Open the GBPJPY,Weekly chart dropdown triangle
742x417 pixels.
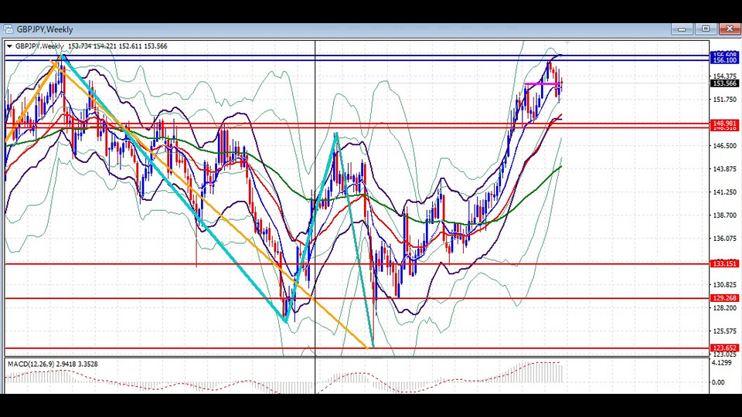click(9, 46)
